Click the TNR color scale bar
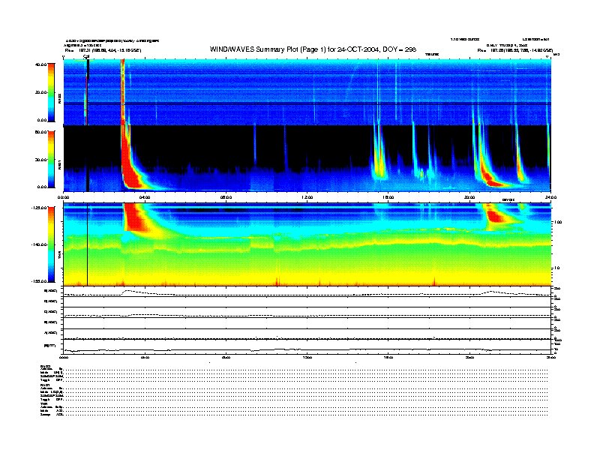The width and height of the screenshot is (594, 459). click(51, 244)
